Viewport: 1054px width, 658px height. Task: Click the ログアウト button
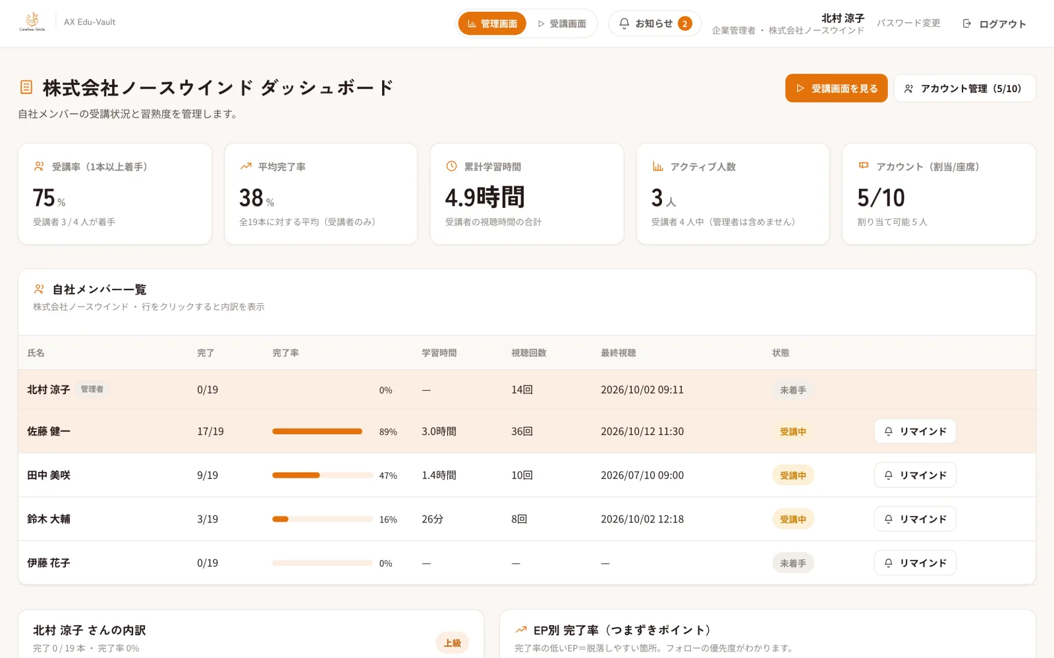pyautogui.click(x=995, y=24)
